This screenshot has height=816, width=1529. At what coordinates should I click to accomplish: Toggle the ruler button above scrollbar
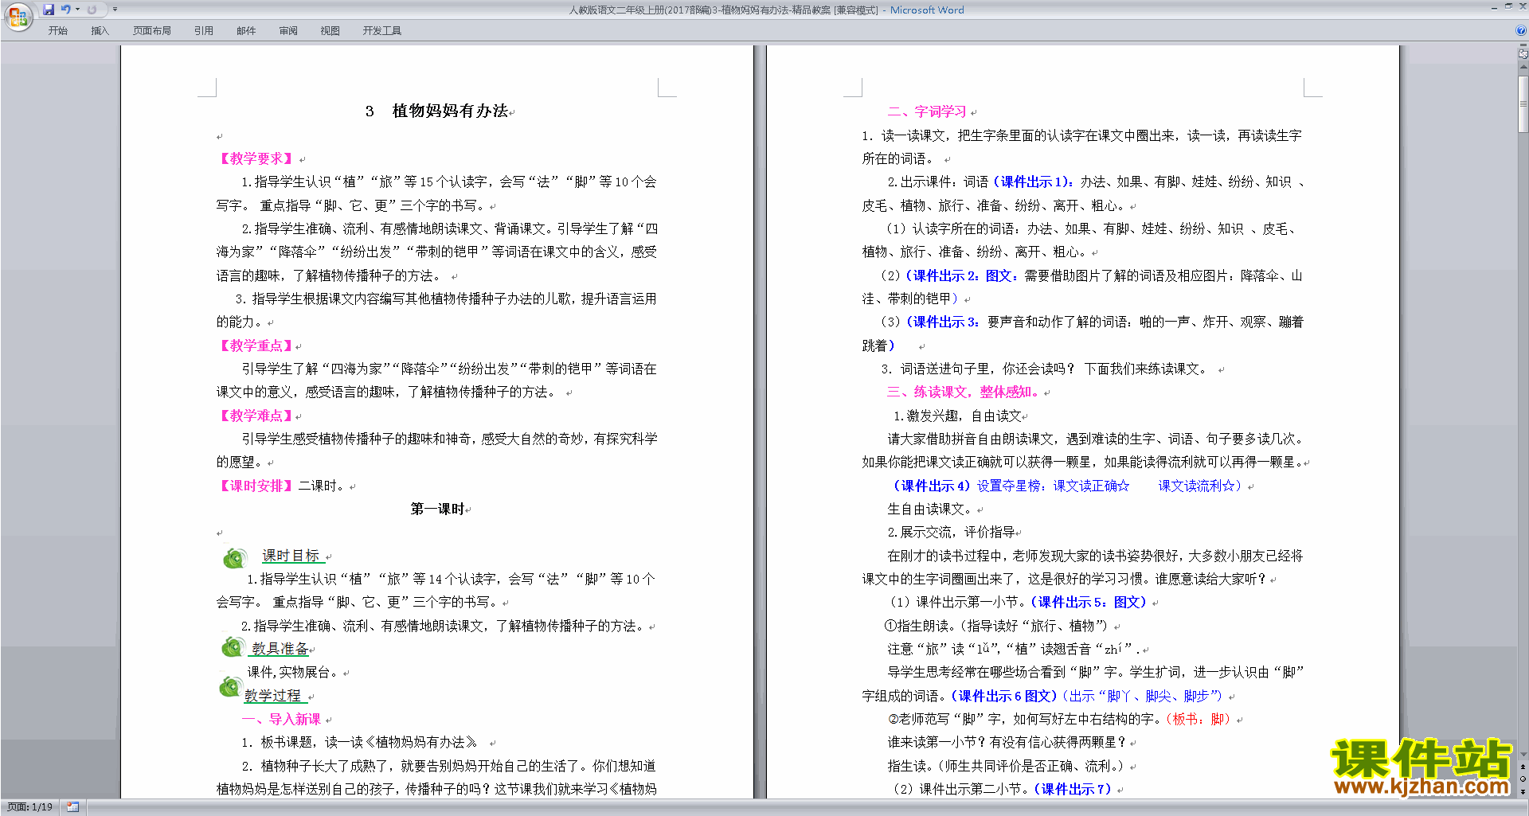pos(1523,55)
